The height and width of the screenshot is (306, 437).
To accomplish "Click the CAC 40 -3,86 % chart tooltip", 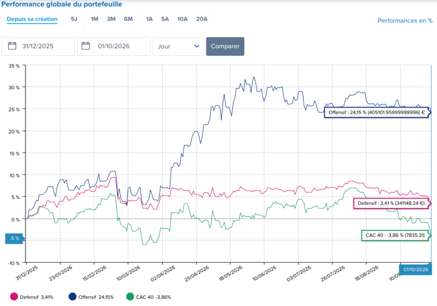I will 395,235.
